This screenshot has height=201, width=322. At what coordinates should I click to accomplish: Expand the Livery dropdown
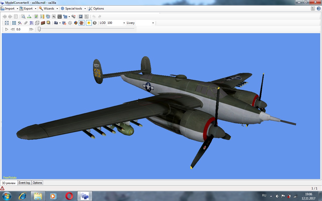coord(153,23)
